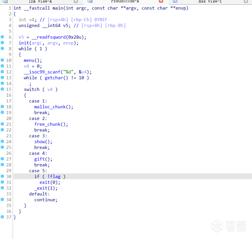
Task: Click the 'case 5:' label
Action: 38,171
